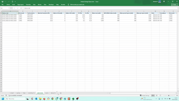This screenshot has width=179, height=101.
Task: Select column D header
Action: pyautogui.click(x=45, y=11)
